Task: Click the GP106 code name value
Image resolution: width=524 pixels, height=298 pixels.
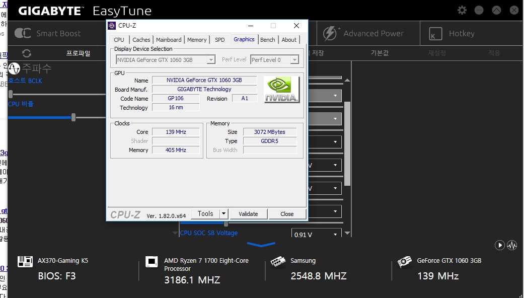Action: coord(176,98)
